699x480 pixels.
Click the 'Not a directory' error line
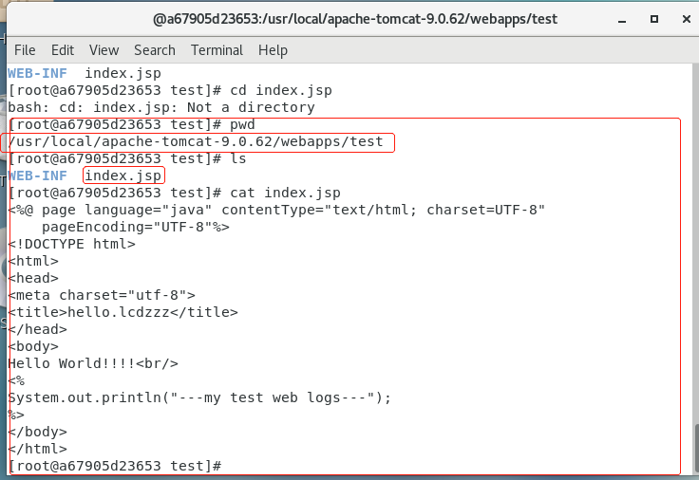(x=161, y=107)
